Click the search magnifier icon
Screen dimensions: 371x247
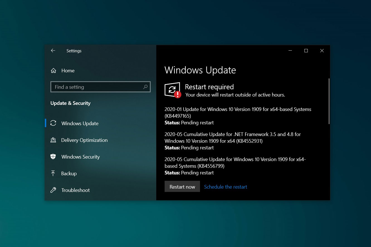click(145, 87)
